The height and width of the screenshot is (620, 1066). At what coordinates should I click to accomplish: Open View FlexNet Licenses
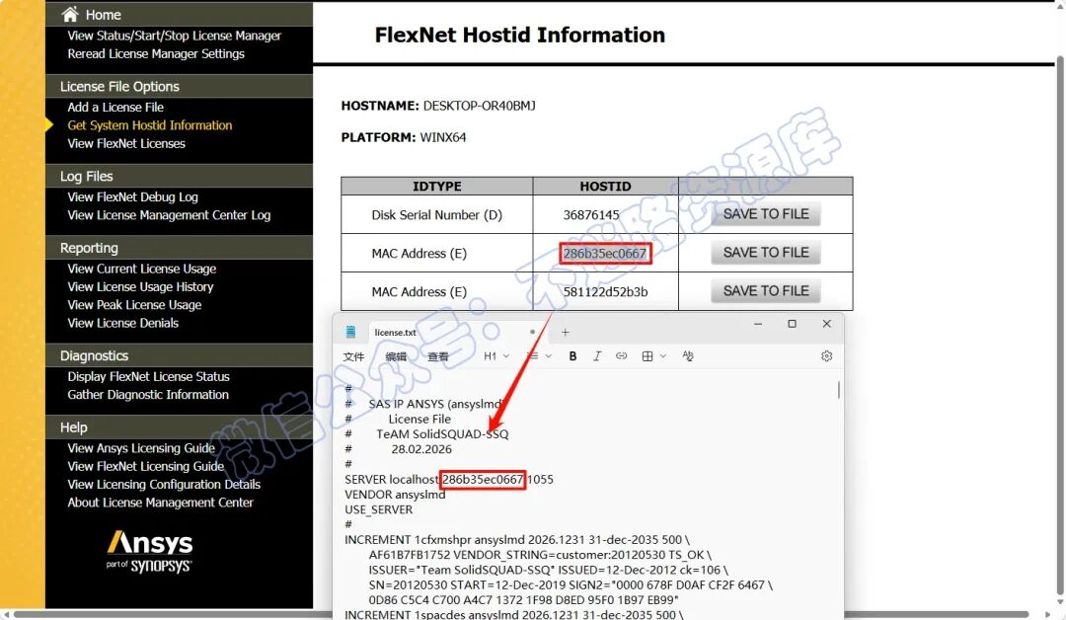[x=126, y=143]
